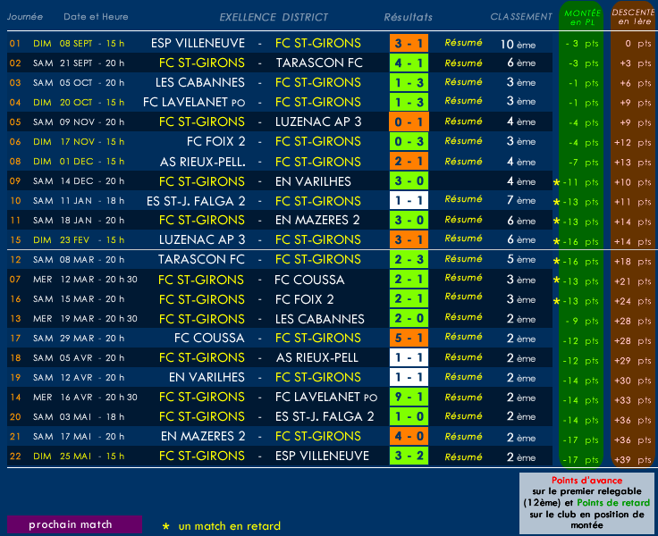Select the 9 - 1 score box
The width and height of the screenshot is (658, 536).
(x=409, y=397)
